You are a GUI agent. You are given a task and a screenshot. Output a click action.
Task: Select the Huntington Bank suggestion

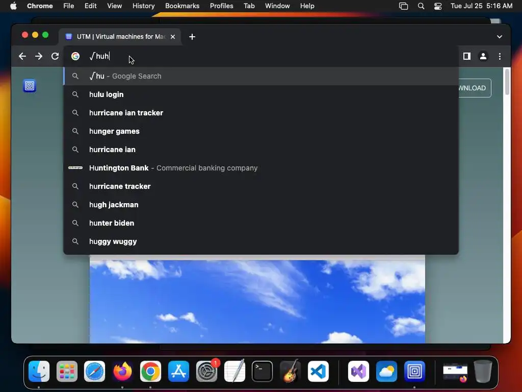coord(261,167)
